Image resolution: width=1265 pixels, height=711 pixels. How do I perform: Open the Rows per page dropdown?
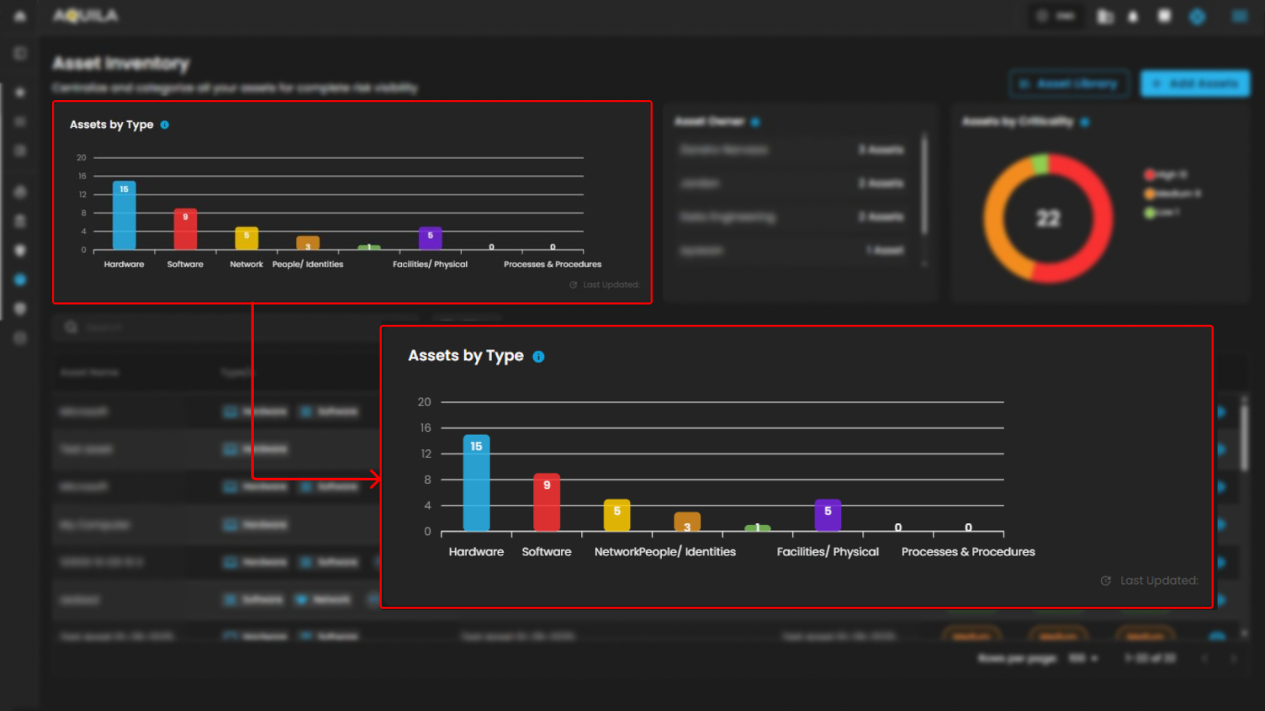[1083, 658]
